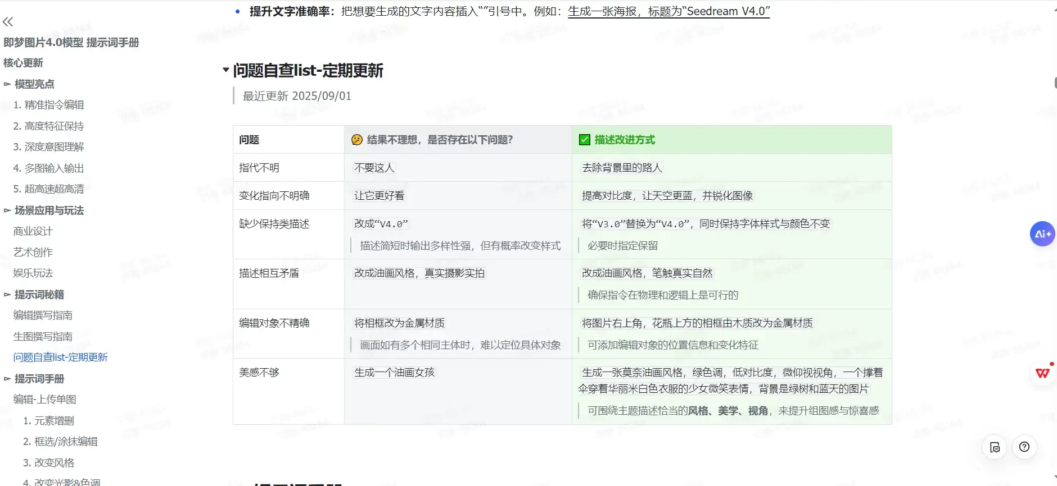The image size is (1057, 486).
Task: Open outline item 1. 元素增删
Action: (49, 421)
